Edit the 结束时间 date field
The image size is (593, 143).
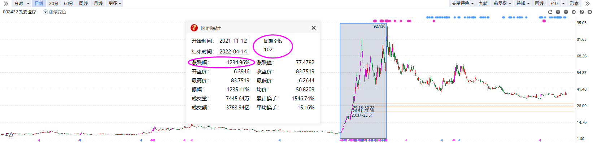pos(233,52)
